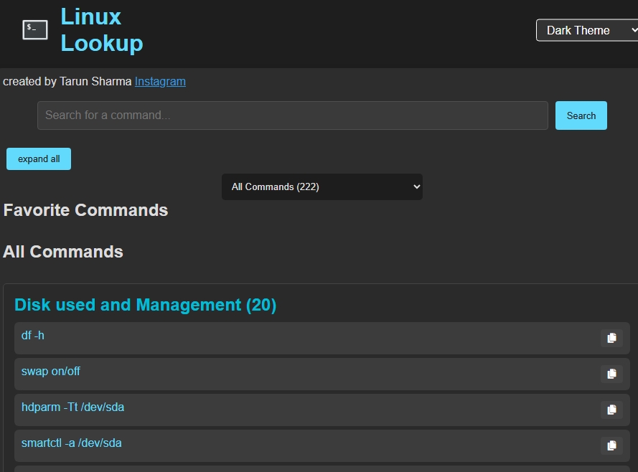
Task: Click the Search button
Action: pos(581,115)
